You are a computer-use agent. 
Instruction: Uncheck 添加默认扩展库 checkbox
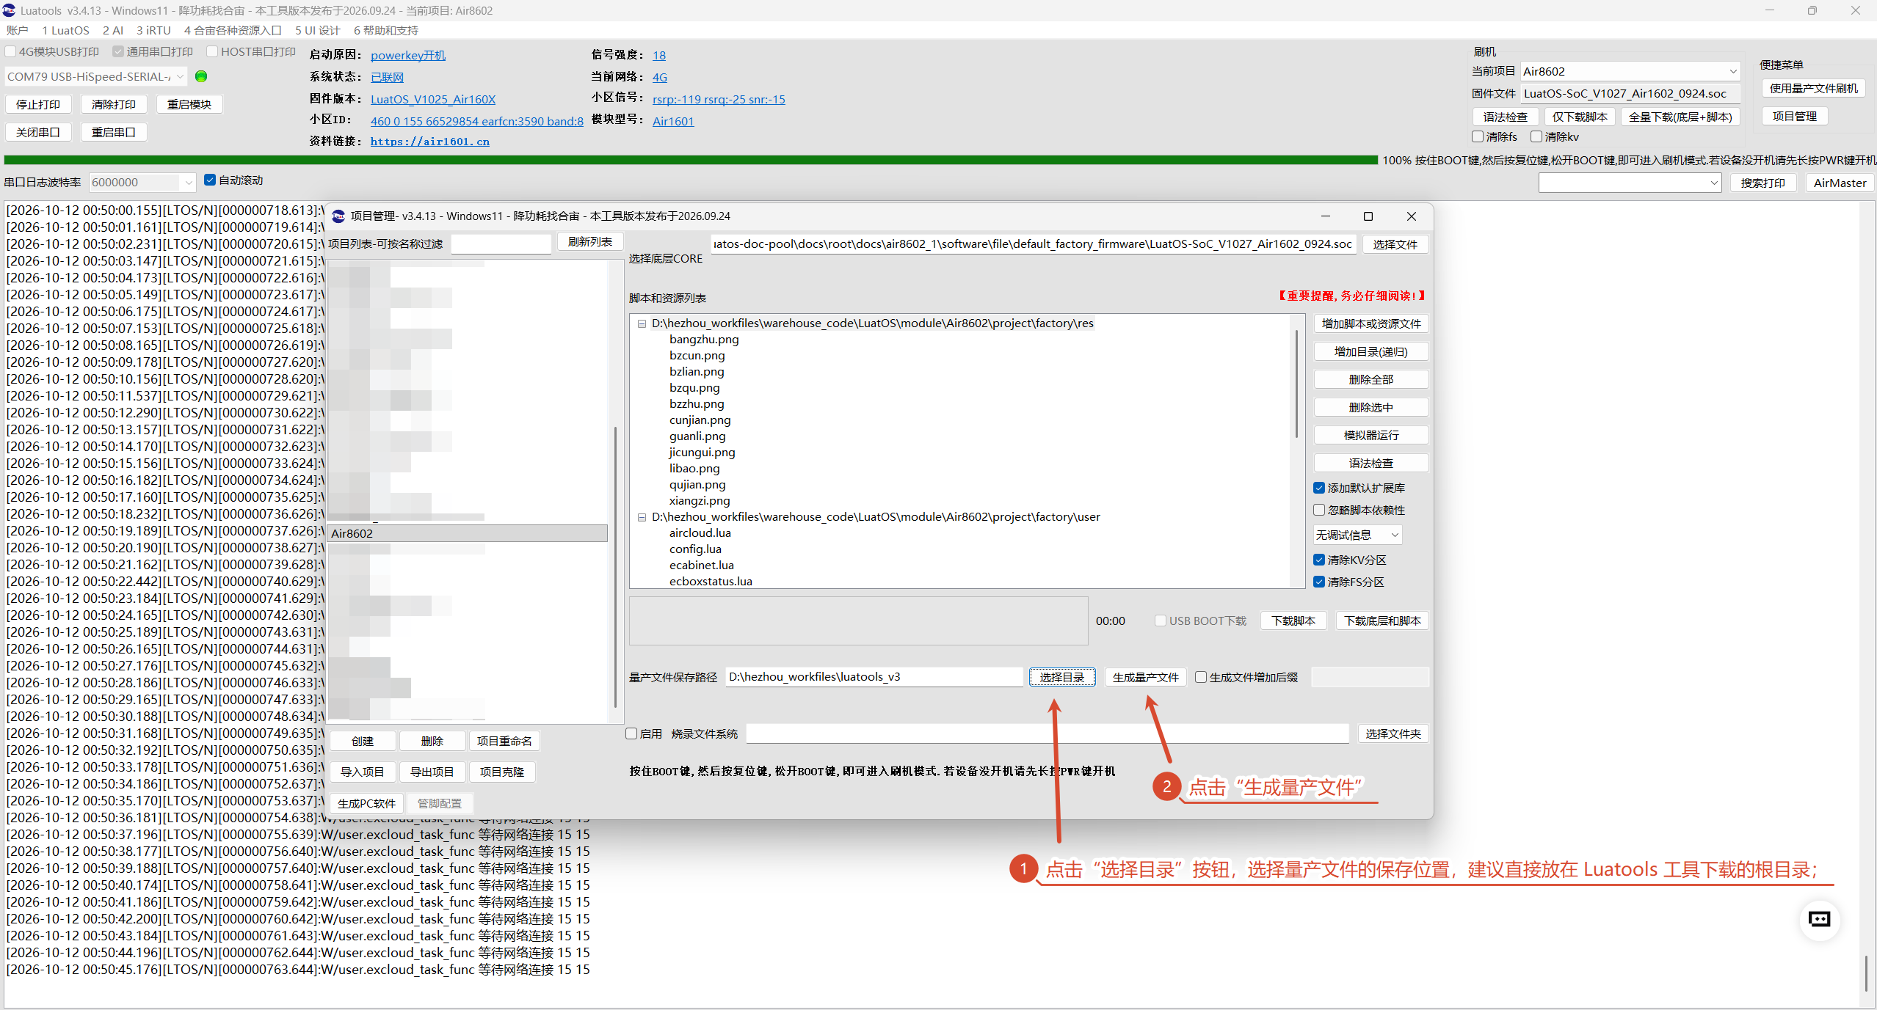point(1319,488)
